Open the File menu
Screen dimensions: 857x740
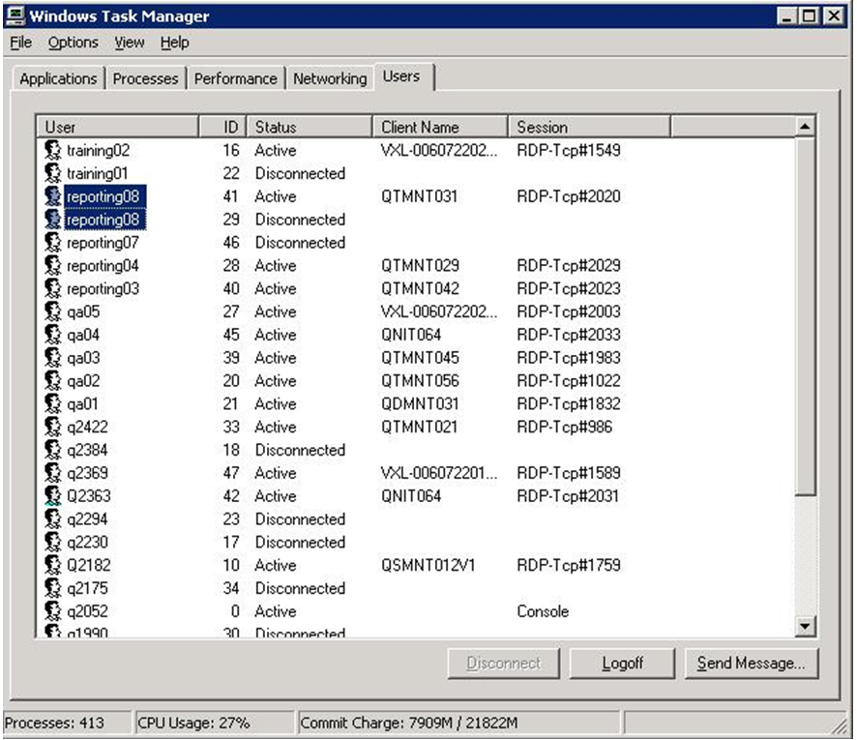20,43
